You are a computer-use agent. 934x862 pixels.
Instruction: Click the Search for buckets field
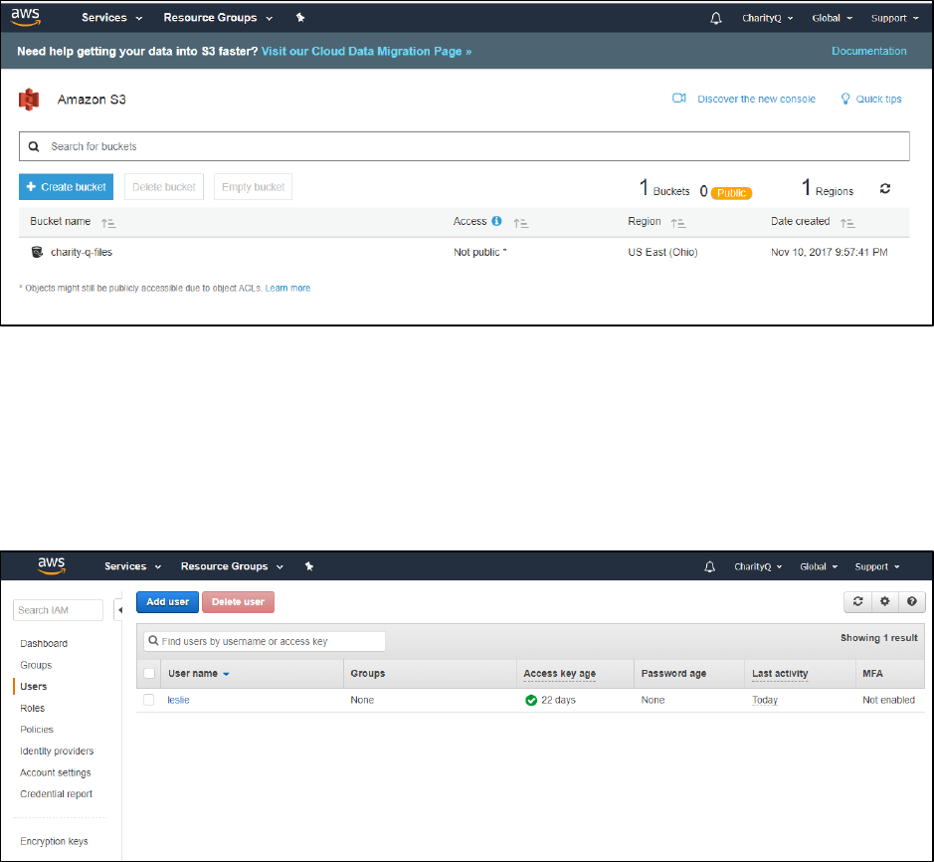(x=465, y=146)
